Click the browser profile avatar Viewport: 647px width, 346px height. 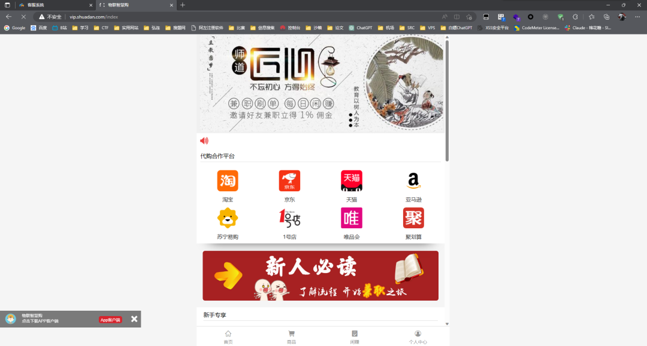tap(622, 17)
